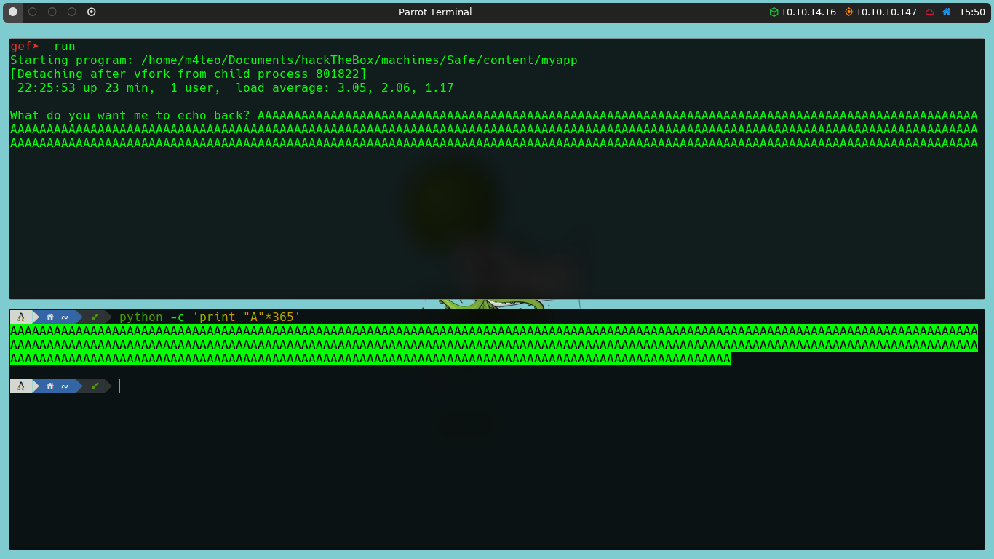Click the Starting program path line
The height and width of the screenshot is (559, 994).
click(294, 60)
